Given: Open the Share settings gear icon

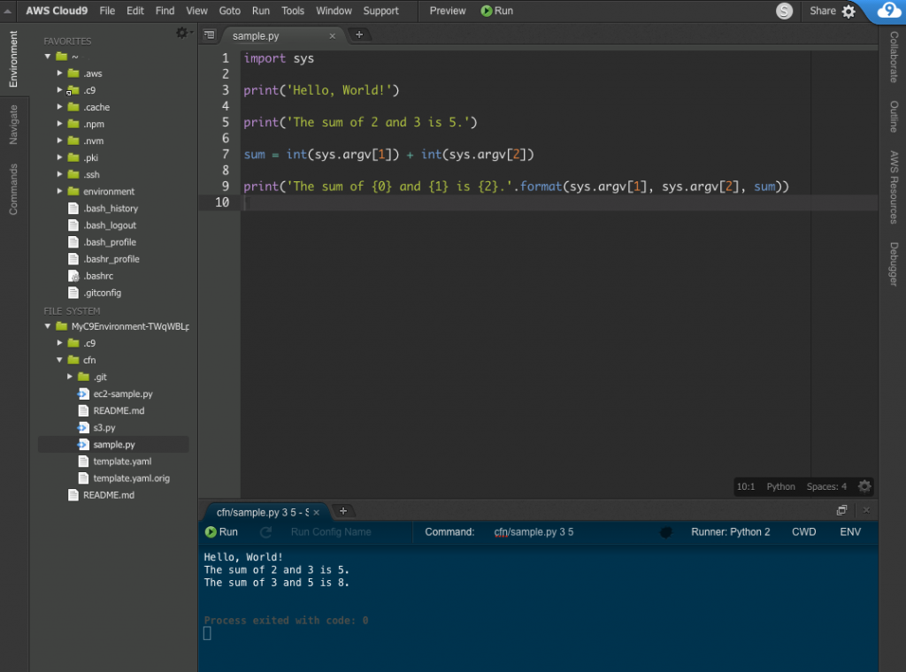Looking at the screenshot, I should tap(848, 11).
